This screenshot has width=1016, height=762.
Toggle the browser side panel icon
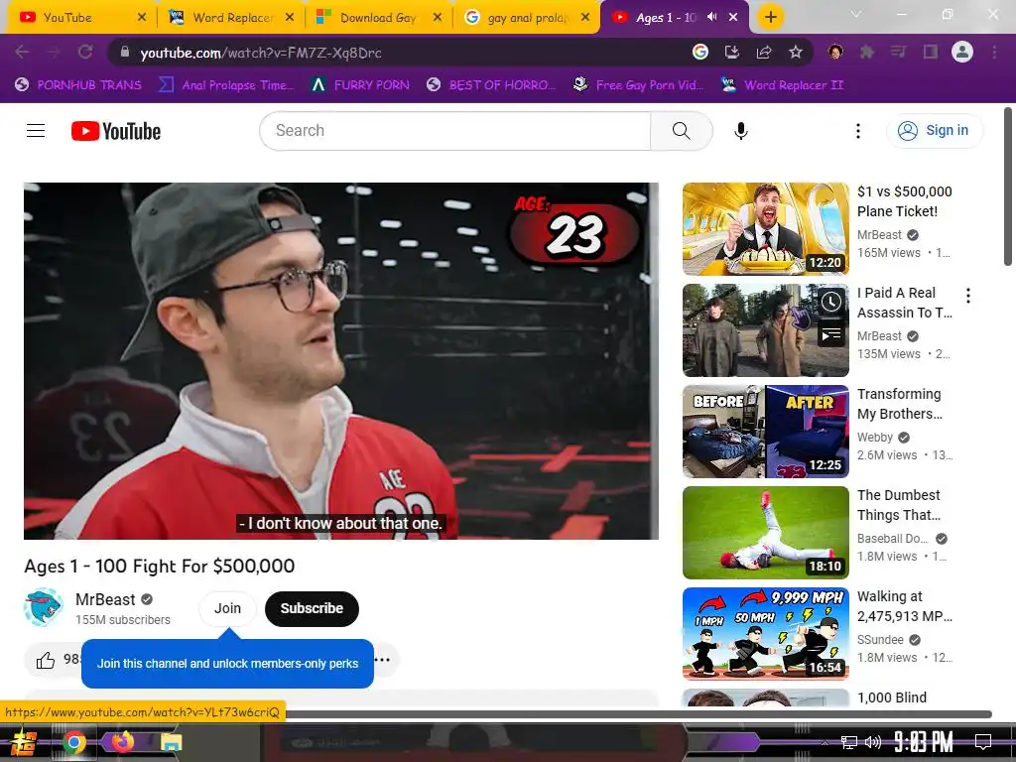click(x=931, y=52)
